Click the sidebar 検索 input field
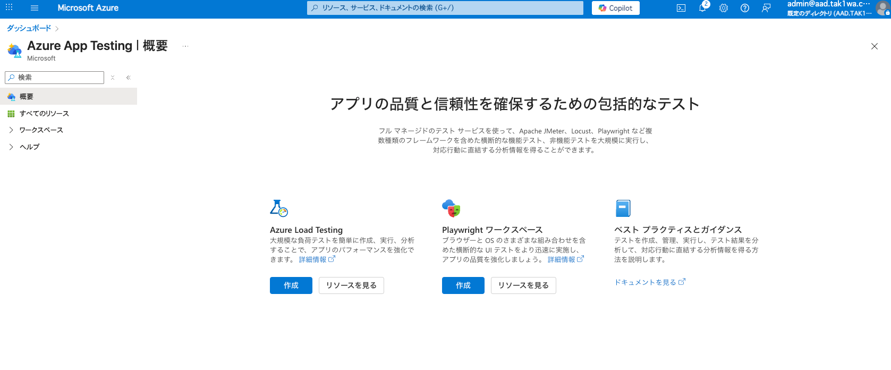891x370 pixels. (x=55, y=78)
